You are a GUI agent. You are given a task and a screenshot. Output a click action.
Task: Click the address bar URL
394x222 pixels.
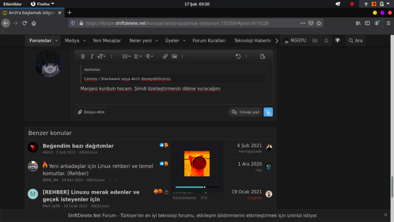click(x=177, y=23)
